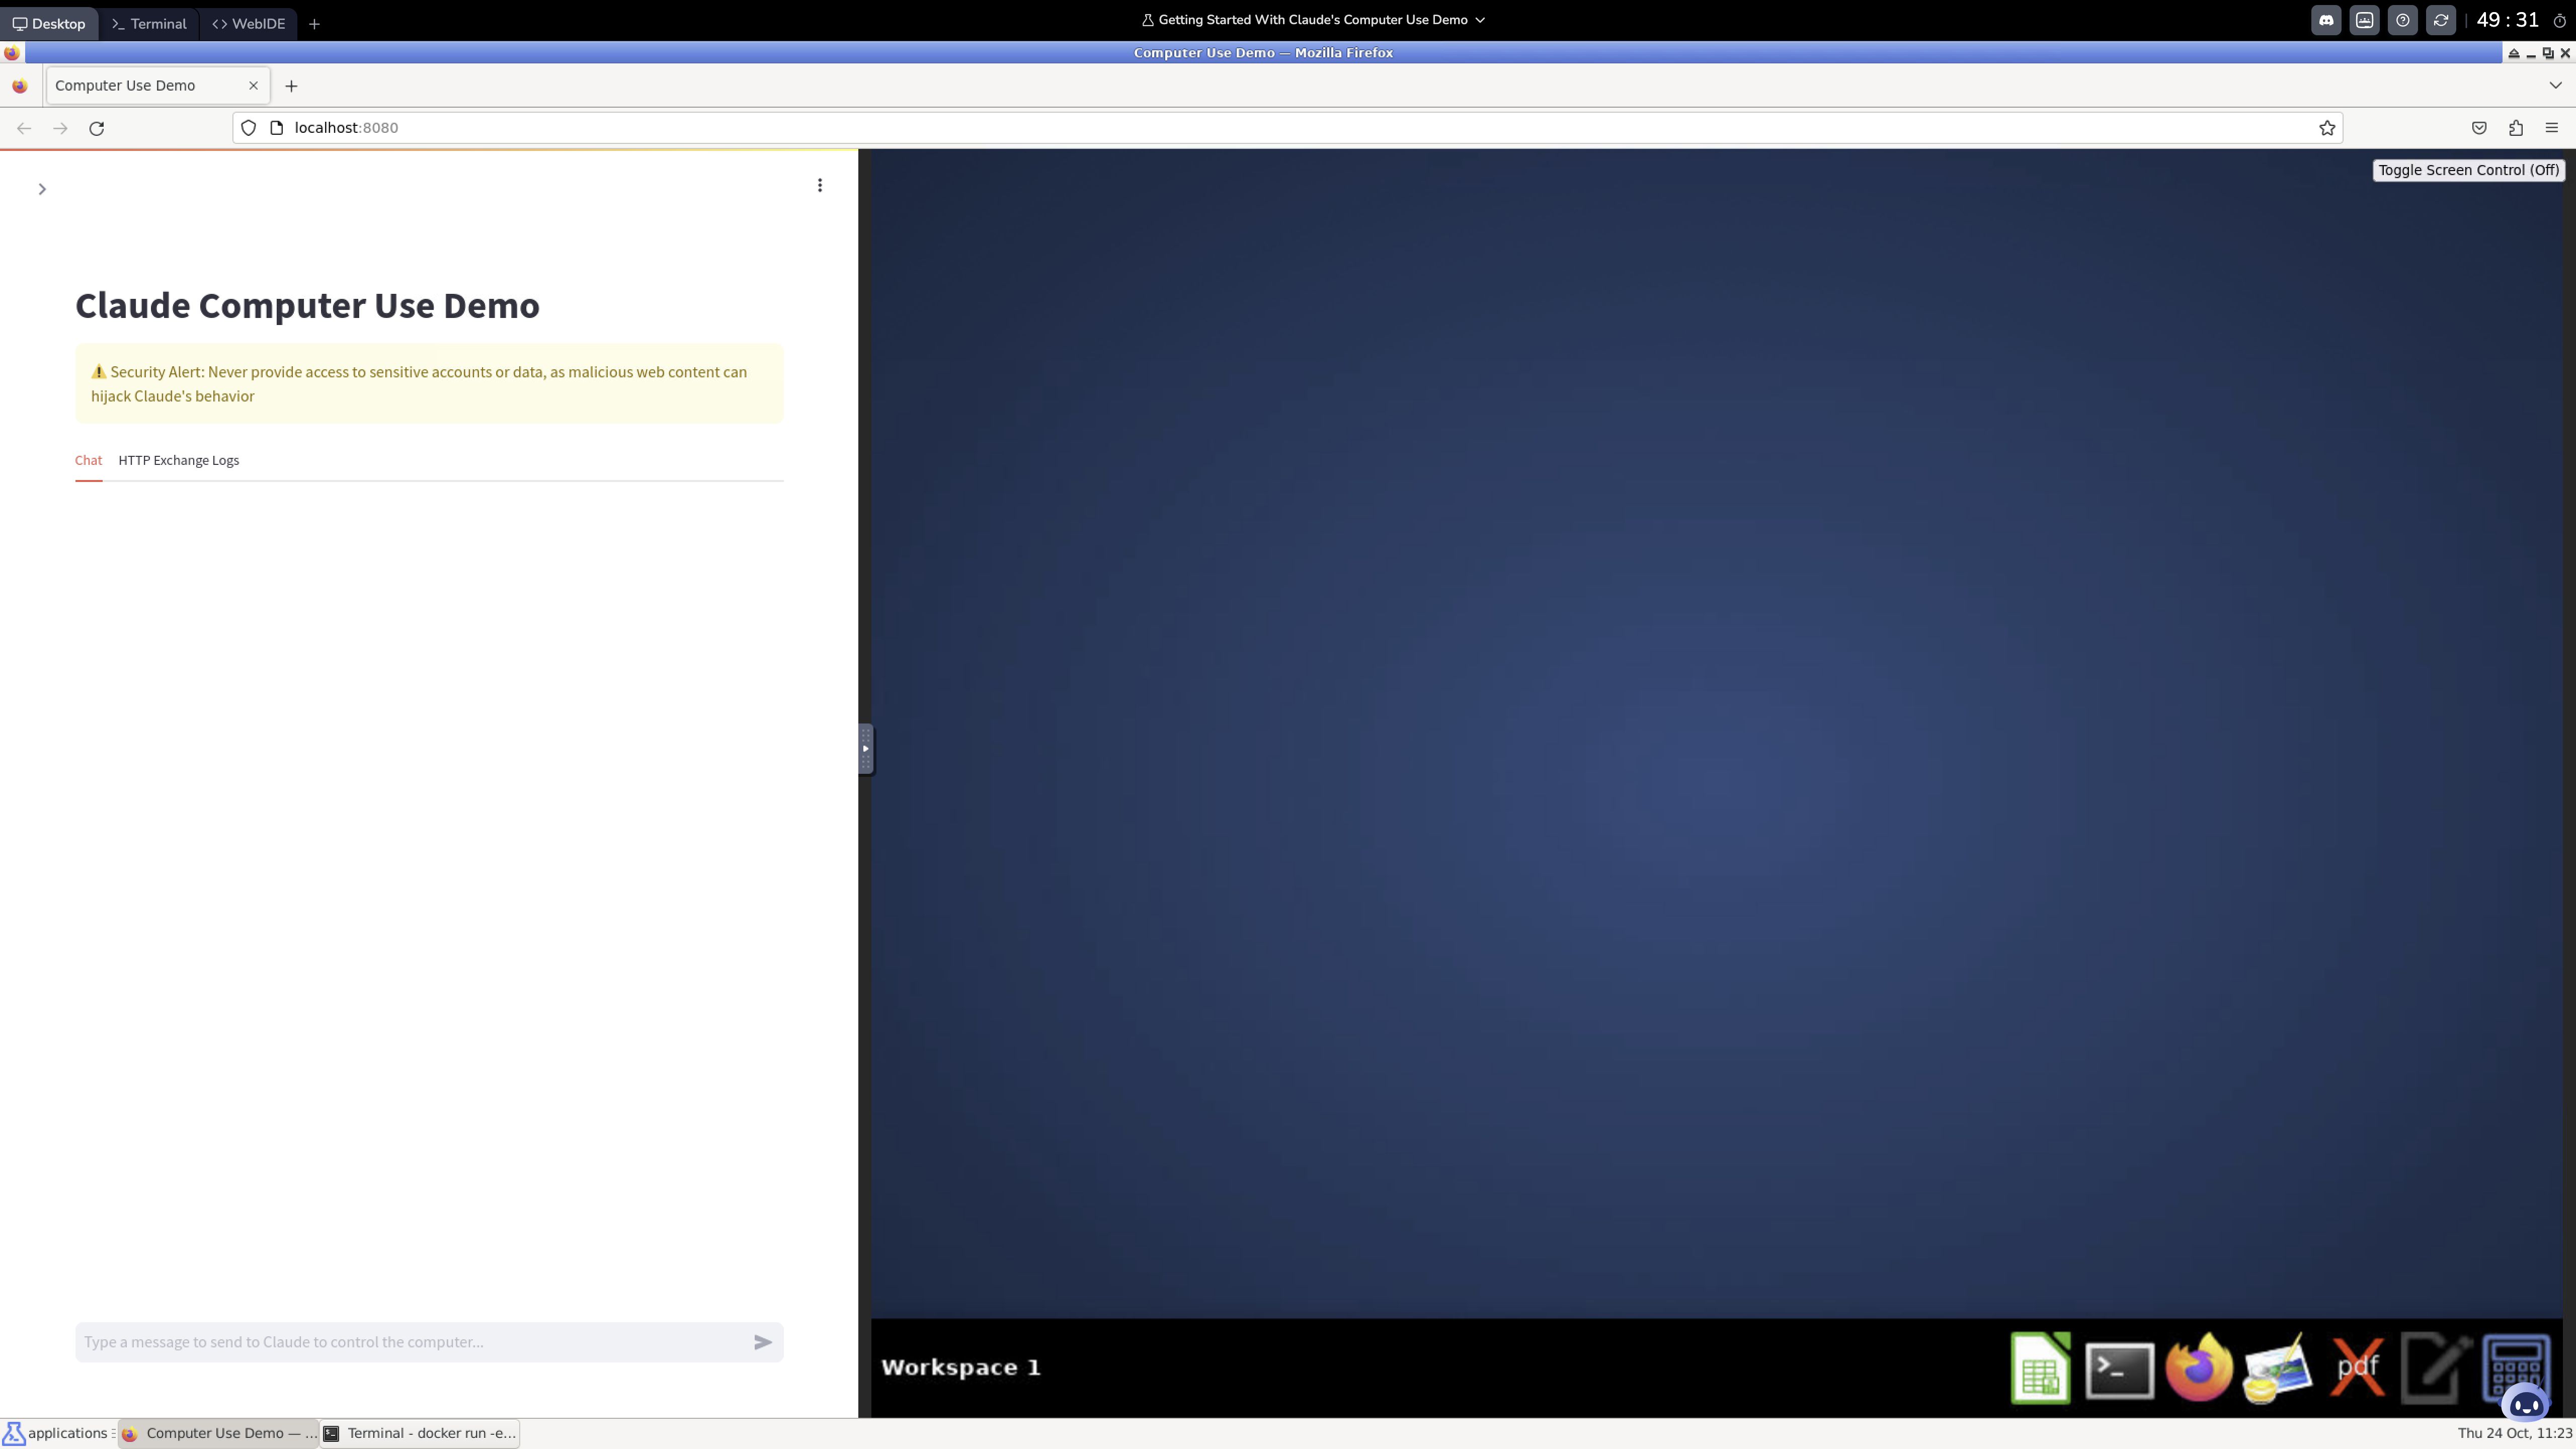This screenshot has width=2576, height=1449.
Task: Click the refresh icon in the top bar
Action: point(2441,19)
